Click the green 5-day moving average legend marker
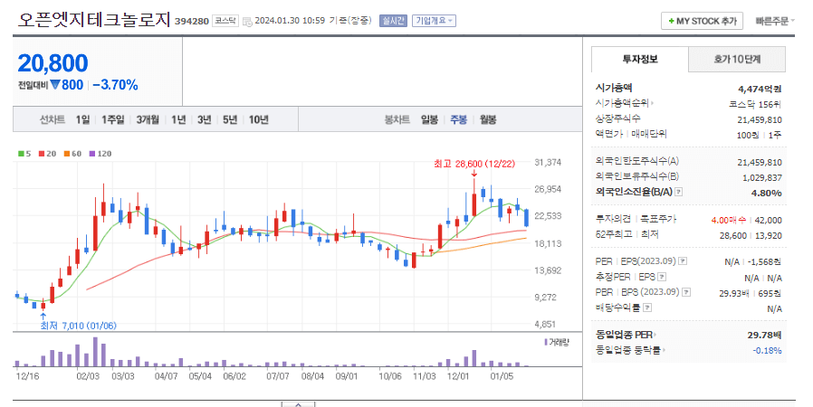The height and width of the screenshot is (407, 813). [21, 154]
